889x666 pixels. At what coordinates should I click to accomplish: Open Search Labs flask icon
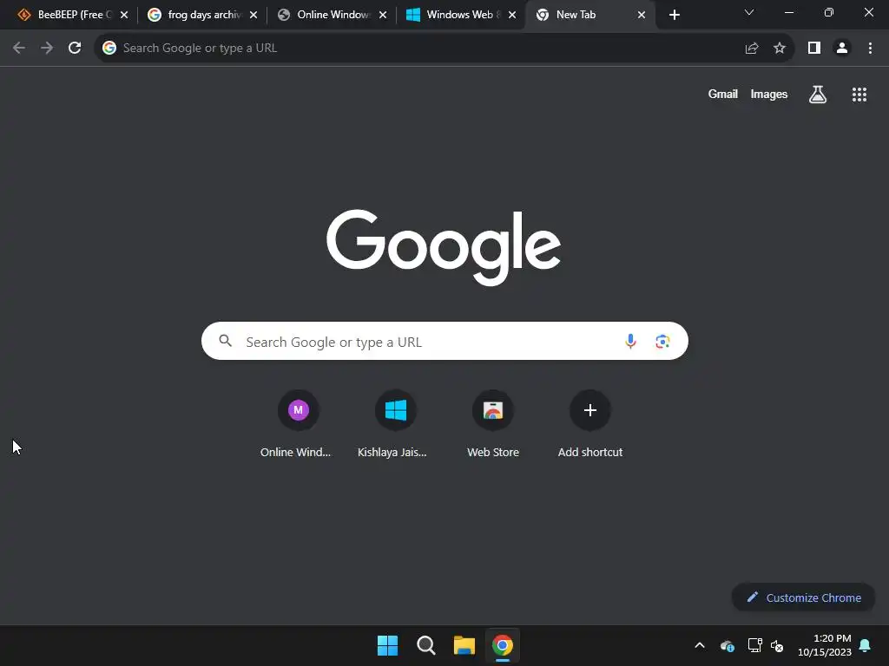click(818, 95)
